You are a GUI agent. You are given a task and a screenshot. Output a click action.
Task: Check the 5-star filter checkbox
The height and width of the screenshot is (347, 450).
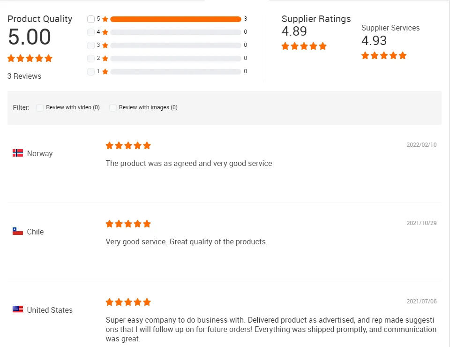[91, 19]
